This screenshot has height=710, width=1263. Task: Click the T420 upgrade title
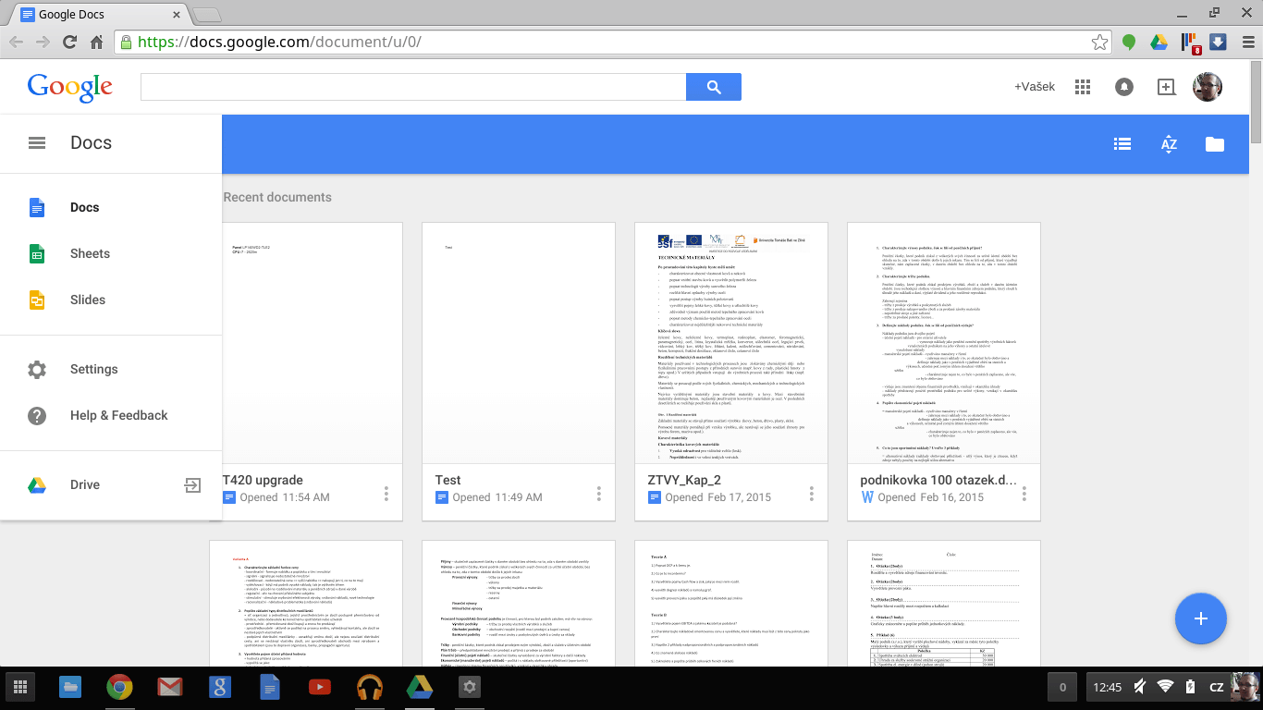263,480
